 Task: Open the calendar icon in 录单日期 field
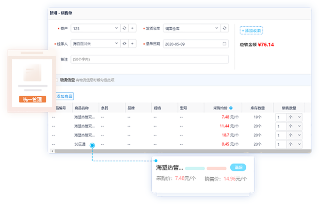coord(225,44)
